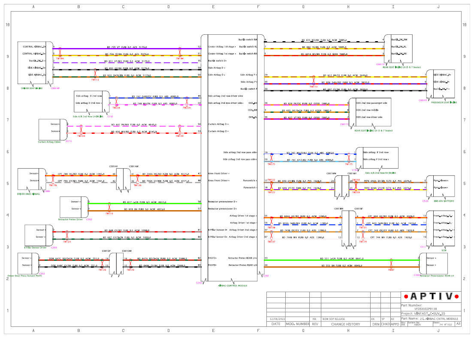Select the Curtain Airbag Driver label
The image size is (474, 338).
point(49,142)
